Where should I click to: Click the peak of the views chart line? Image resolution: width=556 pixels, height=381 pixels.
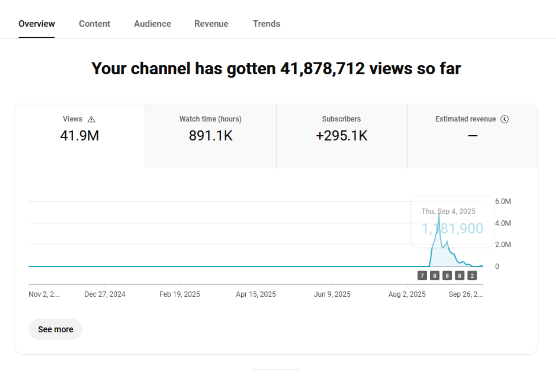pyautogui.click(x=439, y=213)
